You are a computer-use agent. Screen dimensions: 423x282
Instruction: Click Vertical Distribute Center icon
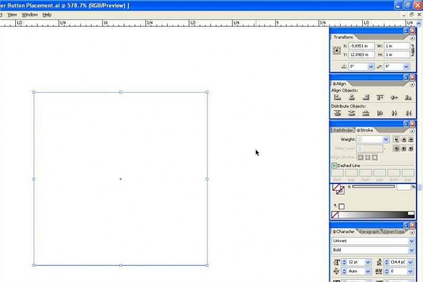click(352, 113)
